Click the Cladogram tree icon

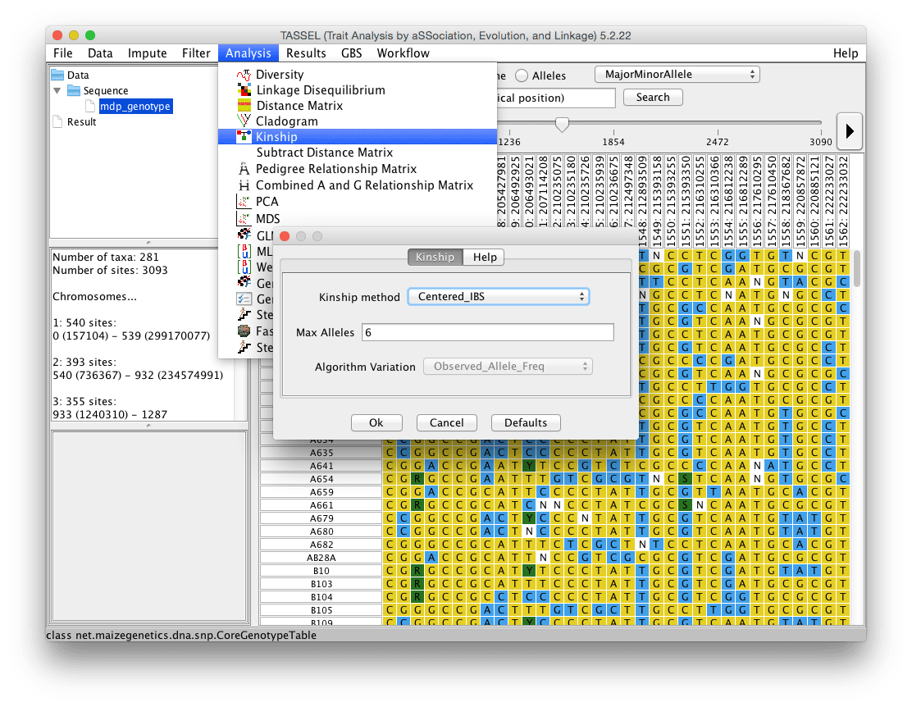click(x=244, y=121)
